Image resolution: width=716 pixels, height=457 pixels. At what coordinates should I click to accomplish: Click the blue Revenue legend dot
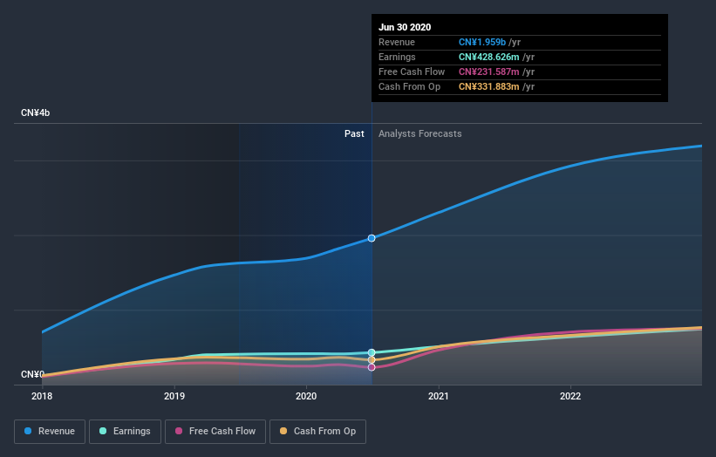(x=28, y=431)
